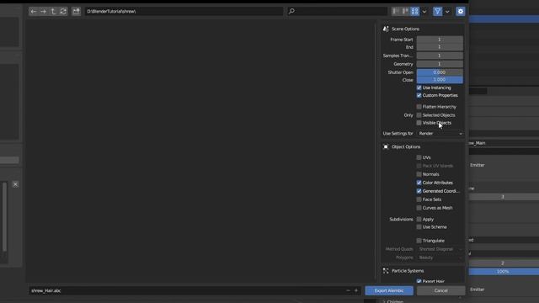This screenshot has height=303, width=539.
Task: Go forward to next folder
Action: 43,11
